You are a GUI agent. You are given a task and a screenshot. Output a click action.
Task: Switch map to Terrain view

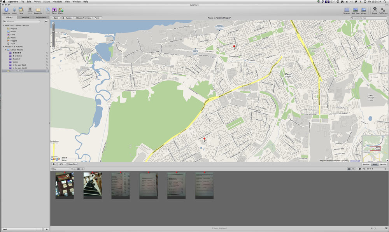383,164
